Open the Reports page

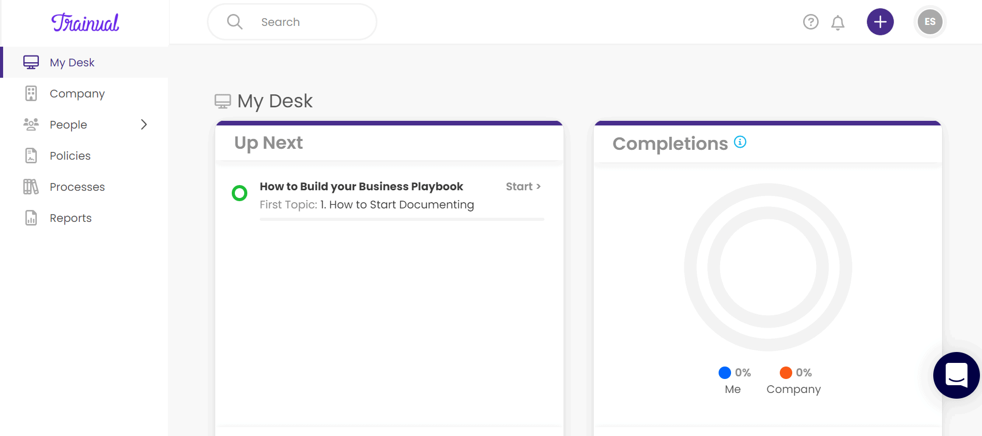pos(71,218)
